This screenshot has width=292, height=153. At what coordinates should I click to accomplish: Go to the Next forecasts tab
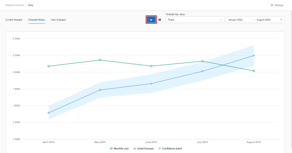click(58, 20)
